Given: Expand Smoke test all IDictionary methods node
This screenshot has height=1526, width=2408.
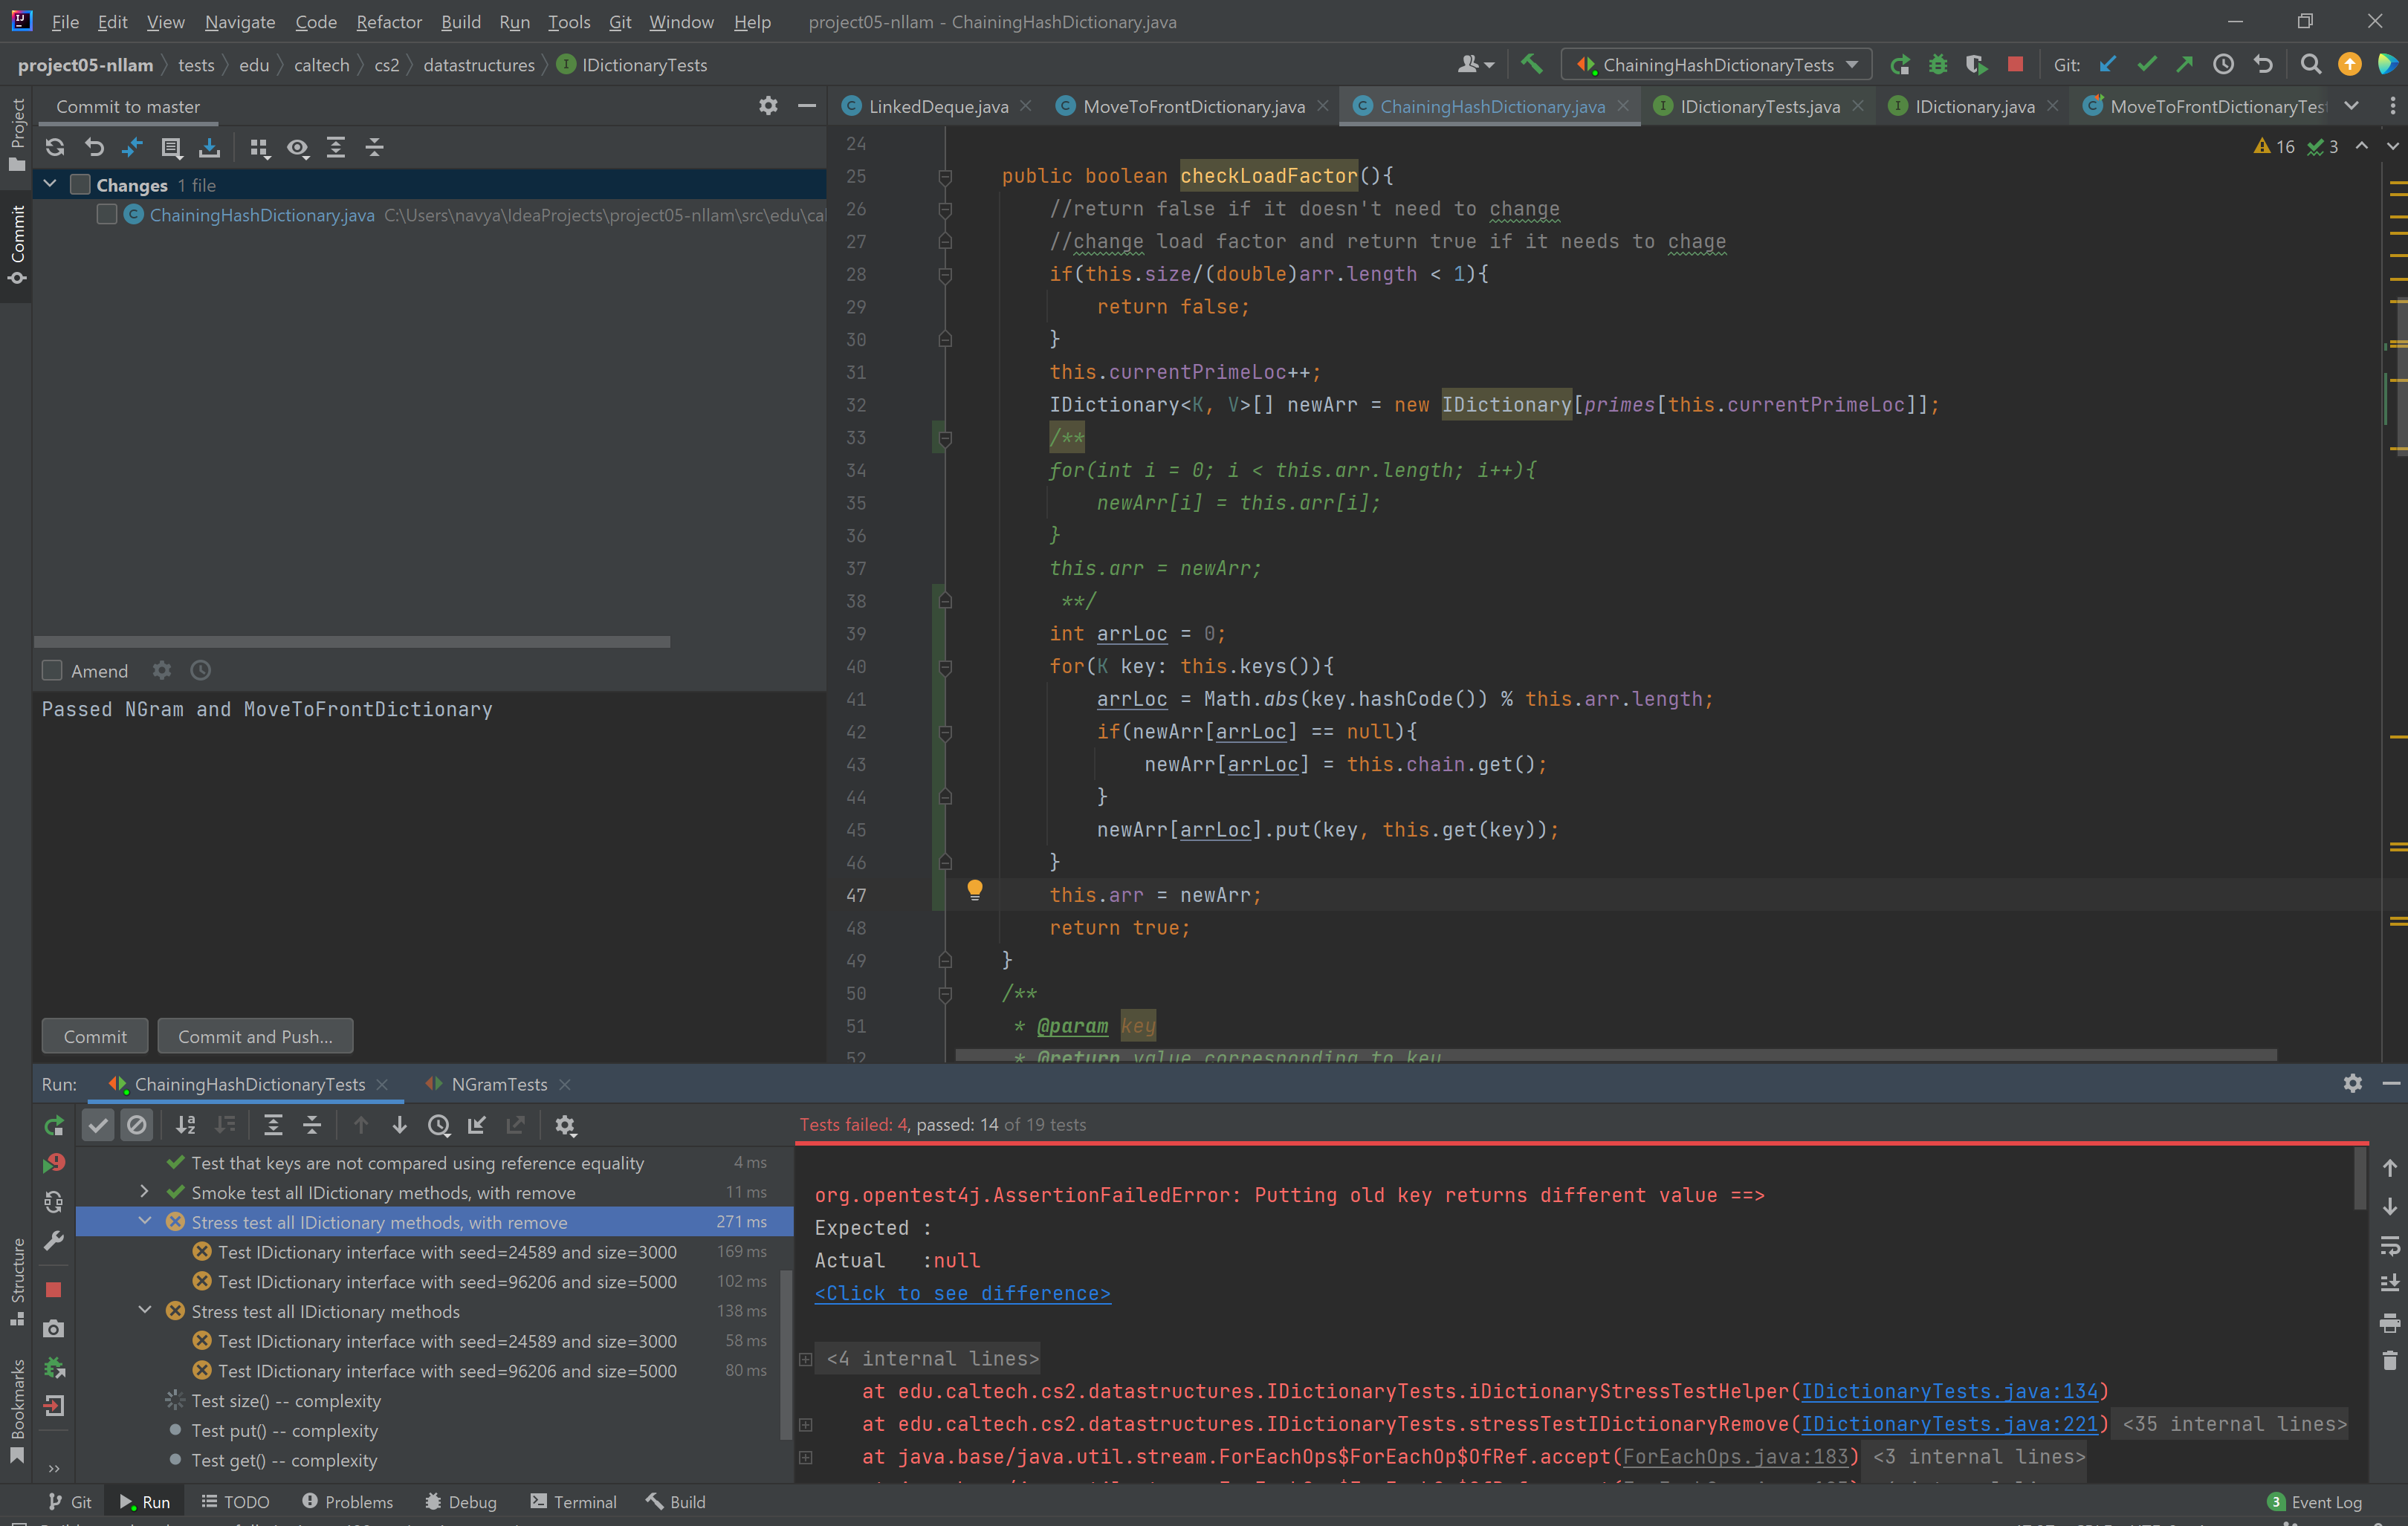Looking at the screenshot, I should 145,1191.
